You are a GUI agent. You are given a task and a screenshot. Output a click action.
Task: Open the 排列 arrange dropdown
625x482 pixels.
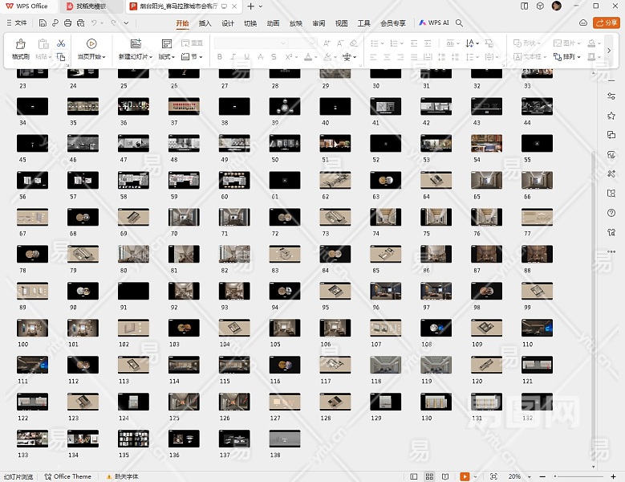(569, 57)
